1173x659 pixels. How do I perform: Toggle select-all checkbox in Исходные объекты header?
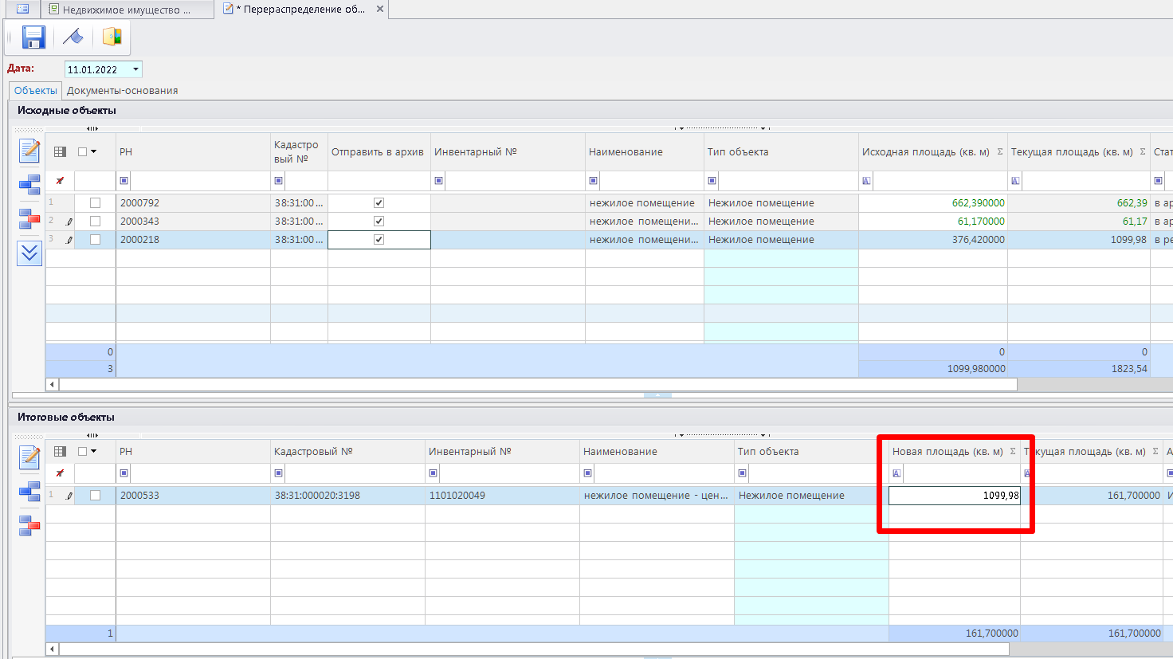click(82, 151)
